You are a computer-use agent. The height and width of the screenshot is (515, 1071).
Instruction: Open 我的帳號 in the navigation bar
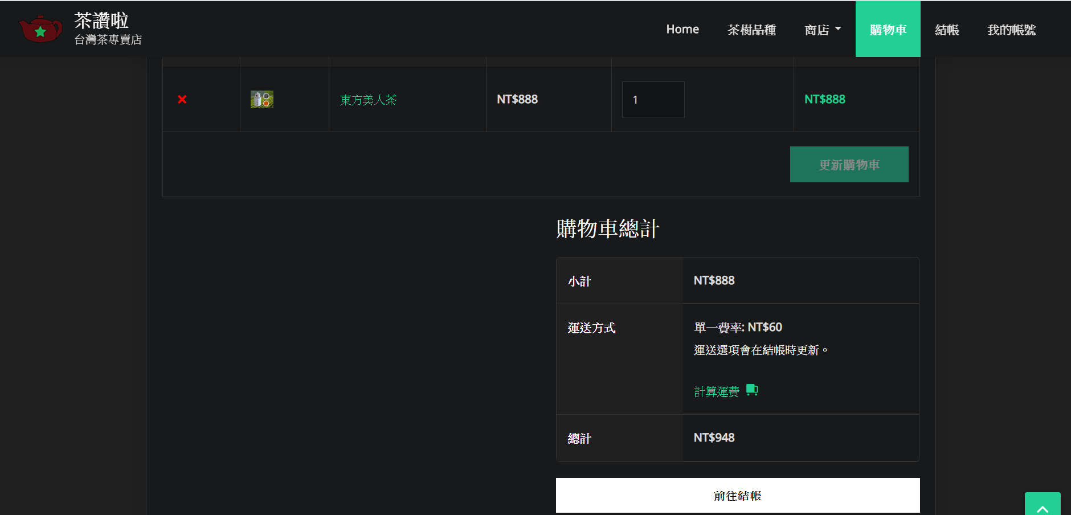[x=1011, y=30]
